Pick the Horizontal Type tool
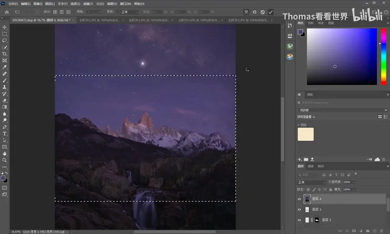This screenshot has width=390, height=234. click(4, 134)
